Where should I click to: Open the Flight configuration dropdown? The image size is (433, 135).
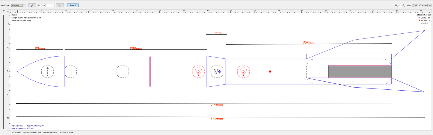pyautogui.click(x=422, y=5)
